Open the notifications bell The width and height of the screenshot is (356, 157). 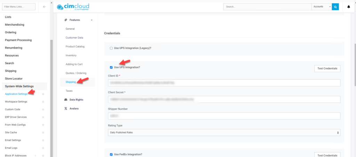(349, 7)
